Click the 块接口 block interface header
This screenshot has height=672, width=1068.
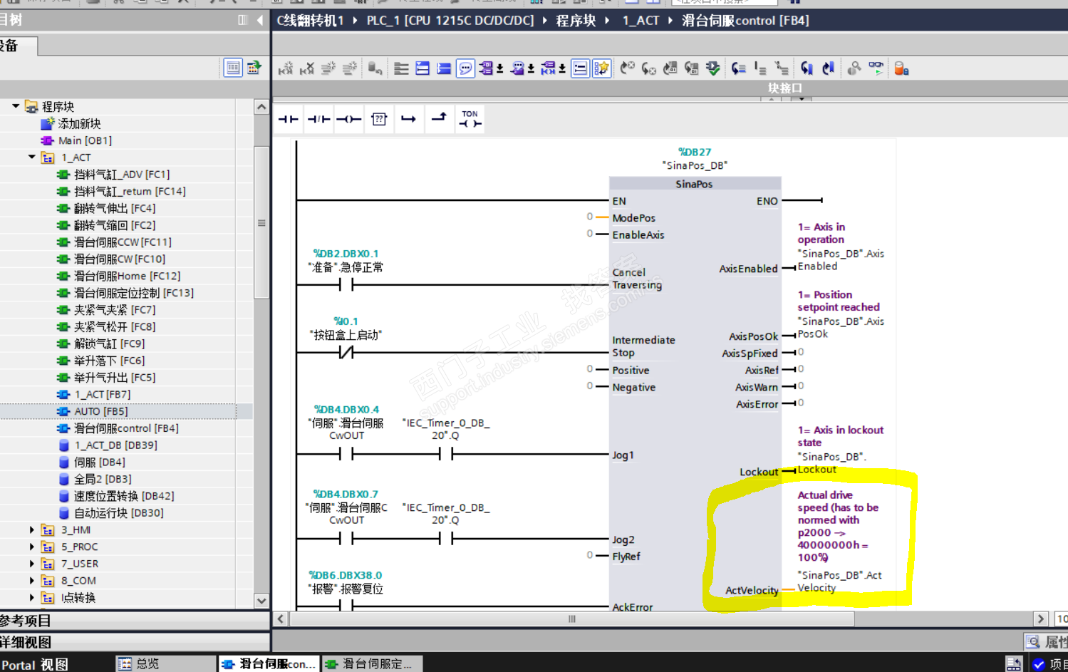click(785, 88)
